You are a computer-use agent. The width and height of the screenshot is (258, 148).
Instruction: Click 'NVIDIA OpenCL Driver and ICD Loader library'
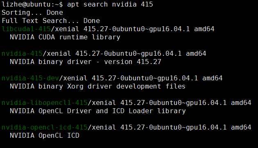click(x=98, y=111)
